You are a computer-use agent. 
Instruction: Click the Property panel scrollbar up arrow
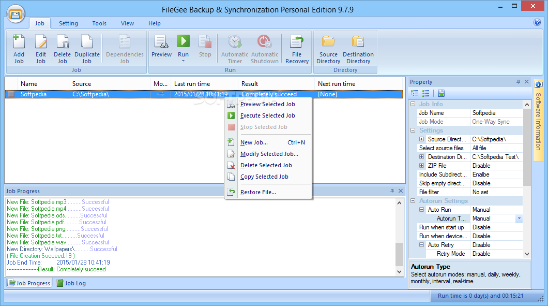[527, 105]
